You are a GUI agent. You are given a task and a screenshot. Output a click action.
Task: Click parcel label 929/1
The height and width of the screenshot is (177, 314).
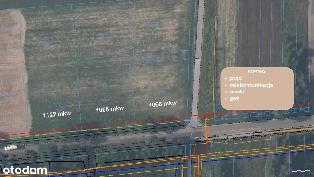click(274, 112)
